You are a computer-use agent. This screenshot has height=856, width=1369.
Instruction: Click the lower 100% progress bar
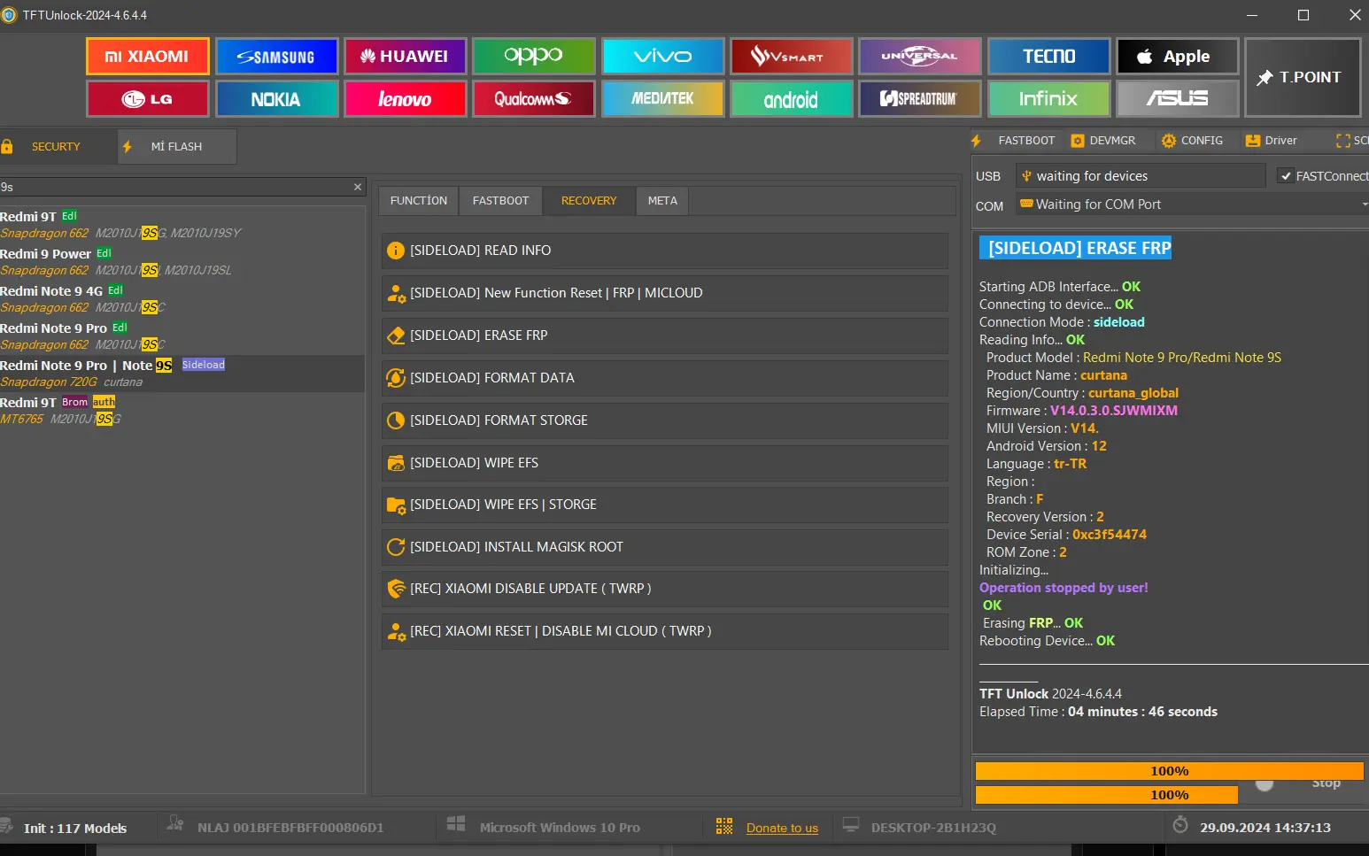coord(1107,795)
